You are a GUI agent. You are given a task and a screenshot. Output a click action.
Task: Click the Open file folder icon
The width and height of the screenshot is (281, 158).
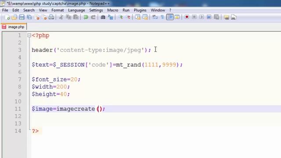pyautogui.click(x=14, y=17)
